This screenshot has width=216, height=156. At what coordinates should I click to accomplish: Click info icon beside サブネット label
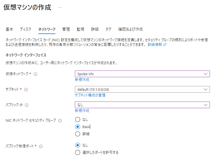tap(26, 90)
